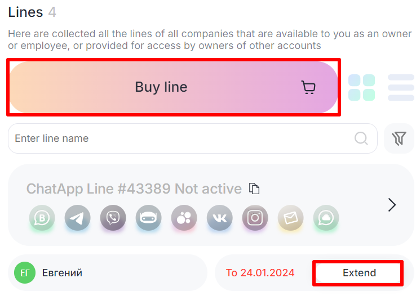Click the search magnifier icon
Image resolution: width=416 pixels, height=305 pixels.
coord(361,138)
